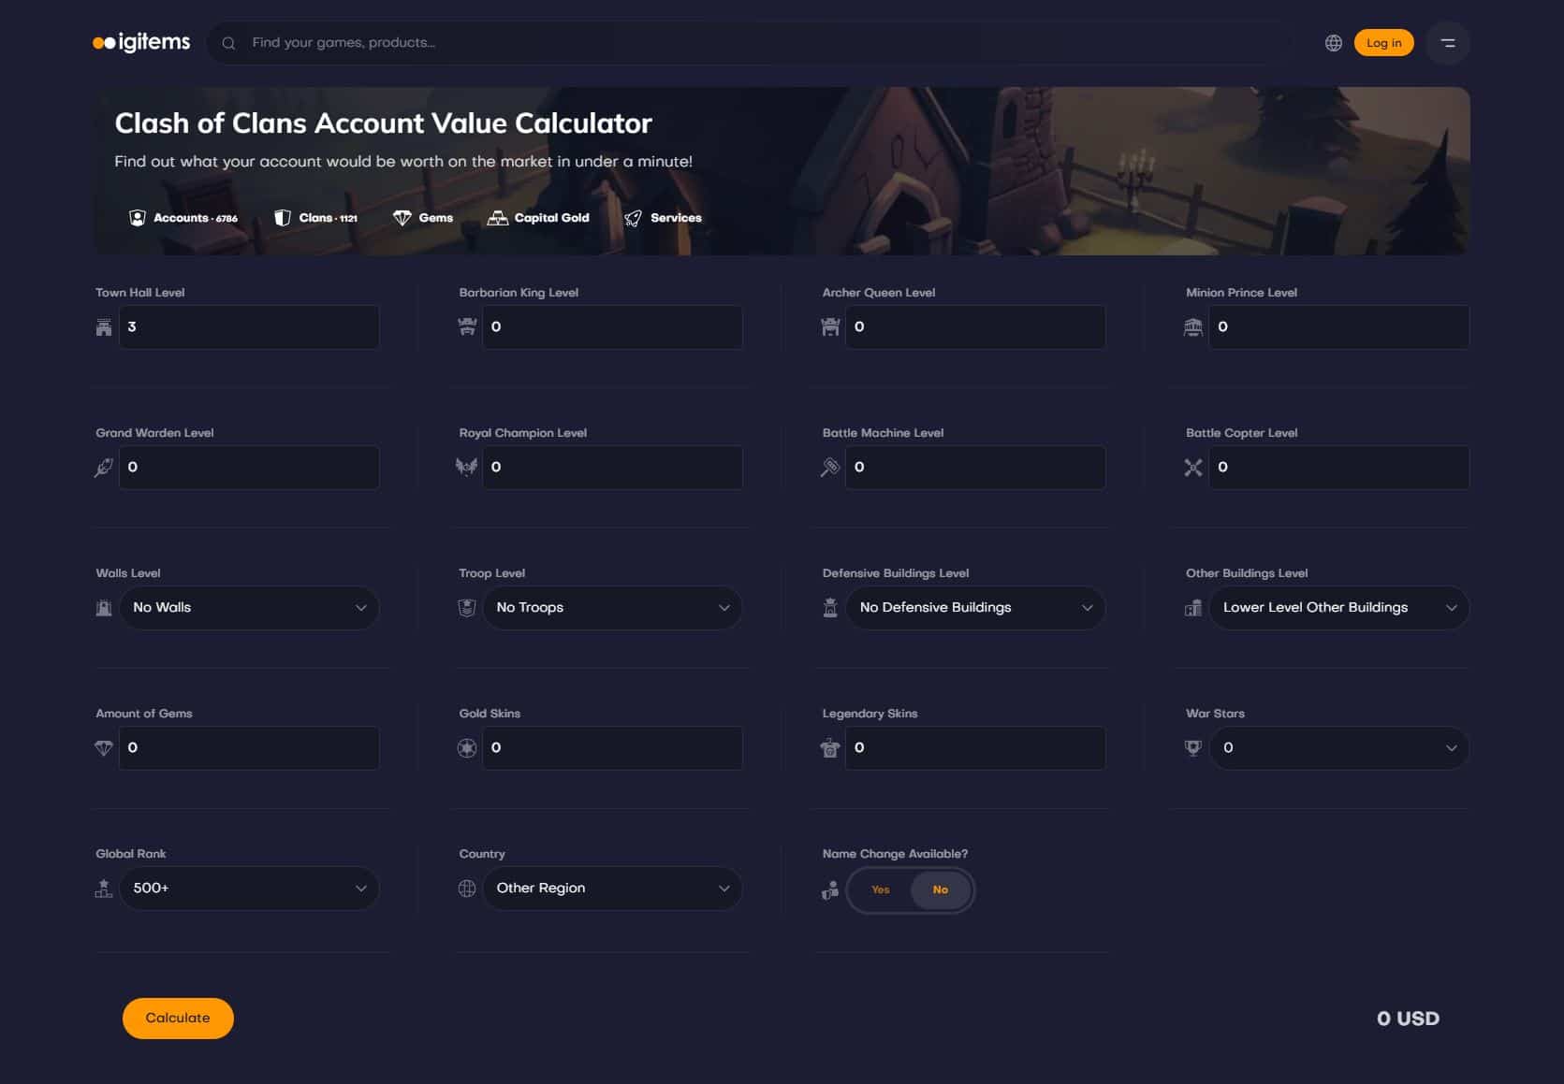
Task: Expand the Walls Level dropdown
Action: [249, 608]
